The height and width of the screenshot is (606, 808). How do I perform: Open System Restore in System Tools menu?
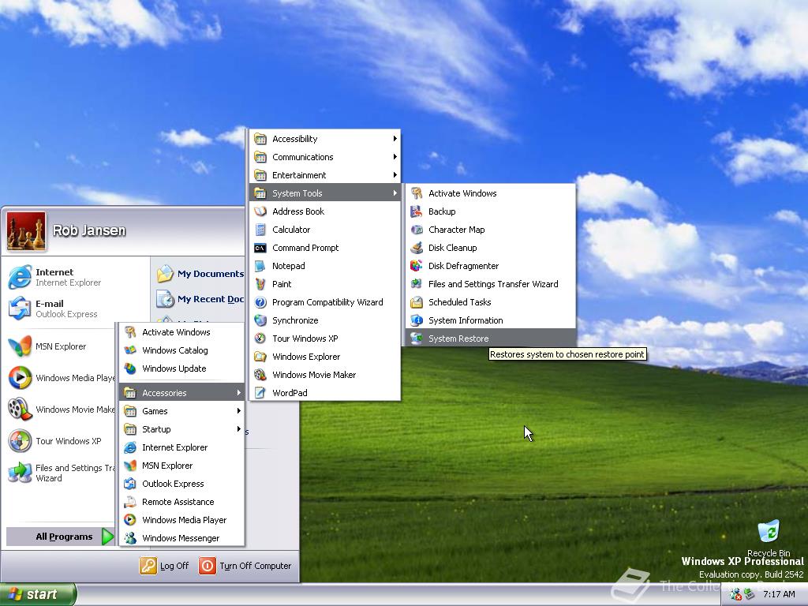coord(490,339)
